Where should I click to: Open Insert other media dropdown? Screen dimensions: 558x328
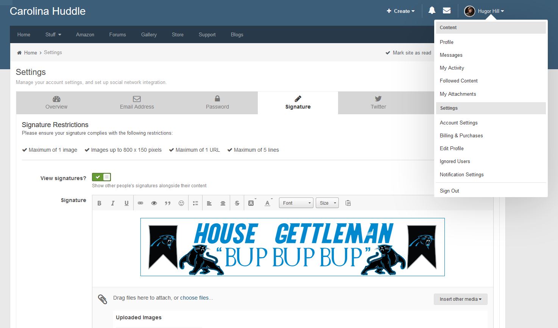click(460, 299)
